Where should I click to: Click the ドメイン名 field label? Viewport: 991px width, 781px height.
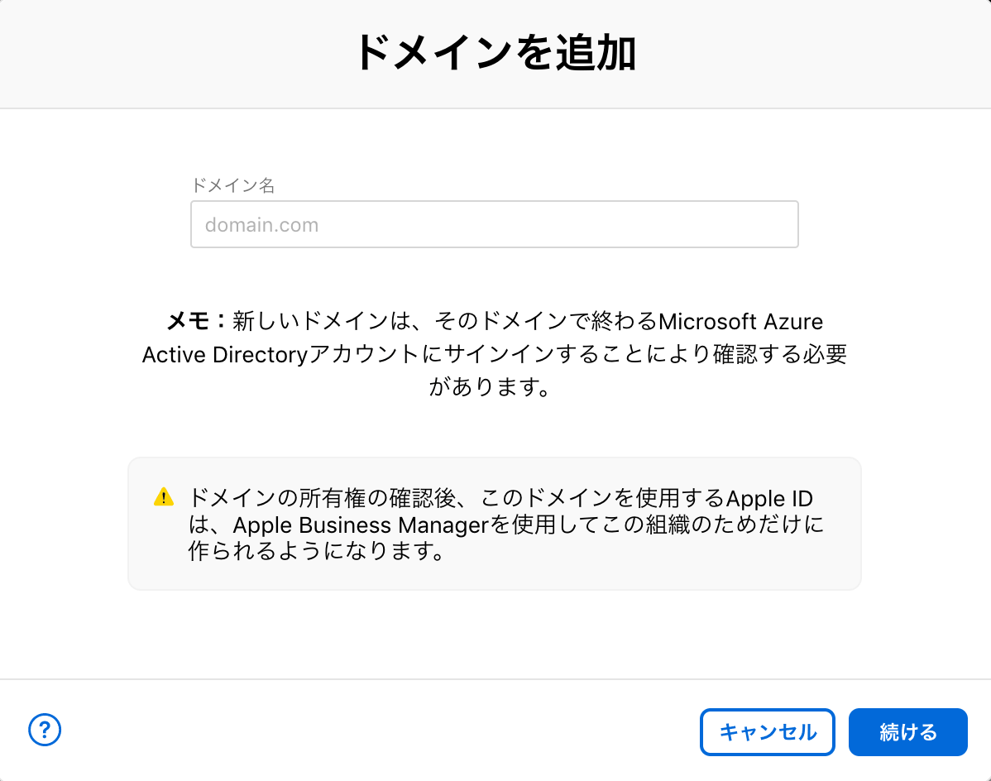(x=233, y=185)
